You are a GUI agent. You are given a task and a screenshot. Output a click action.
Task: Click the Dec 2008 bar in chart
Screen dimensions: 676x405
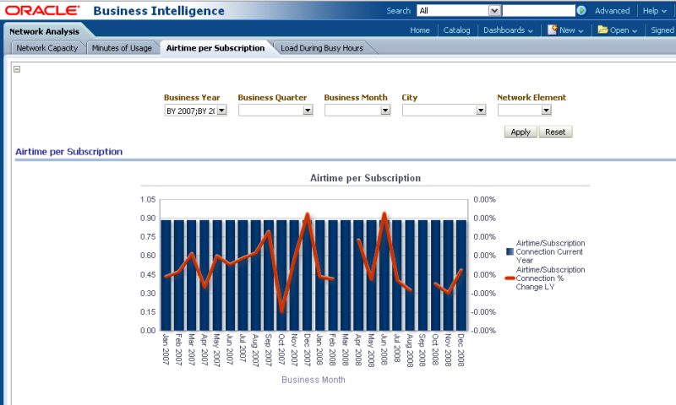pyautogui.click(x=461, y=275)
